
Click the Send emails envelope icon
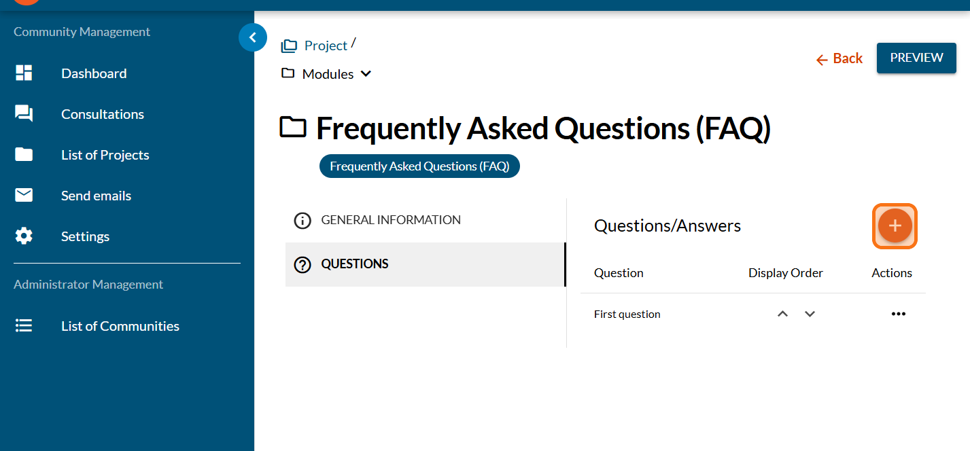24,196
